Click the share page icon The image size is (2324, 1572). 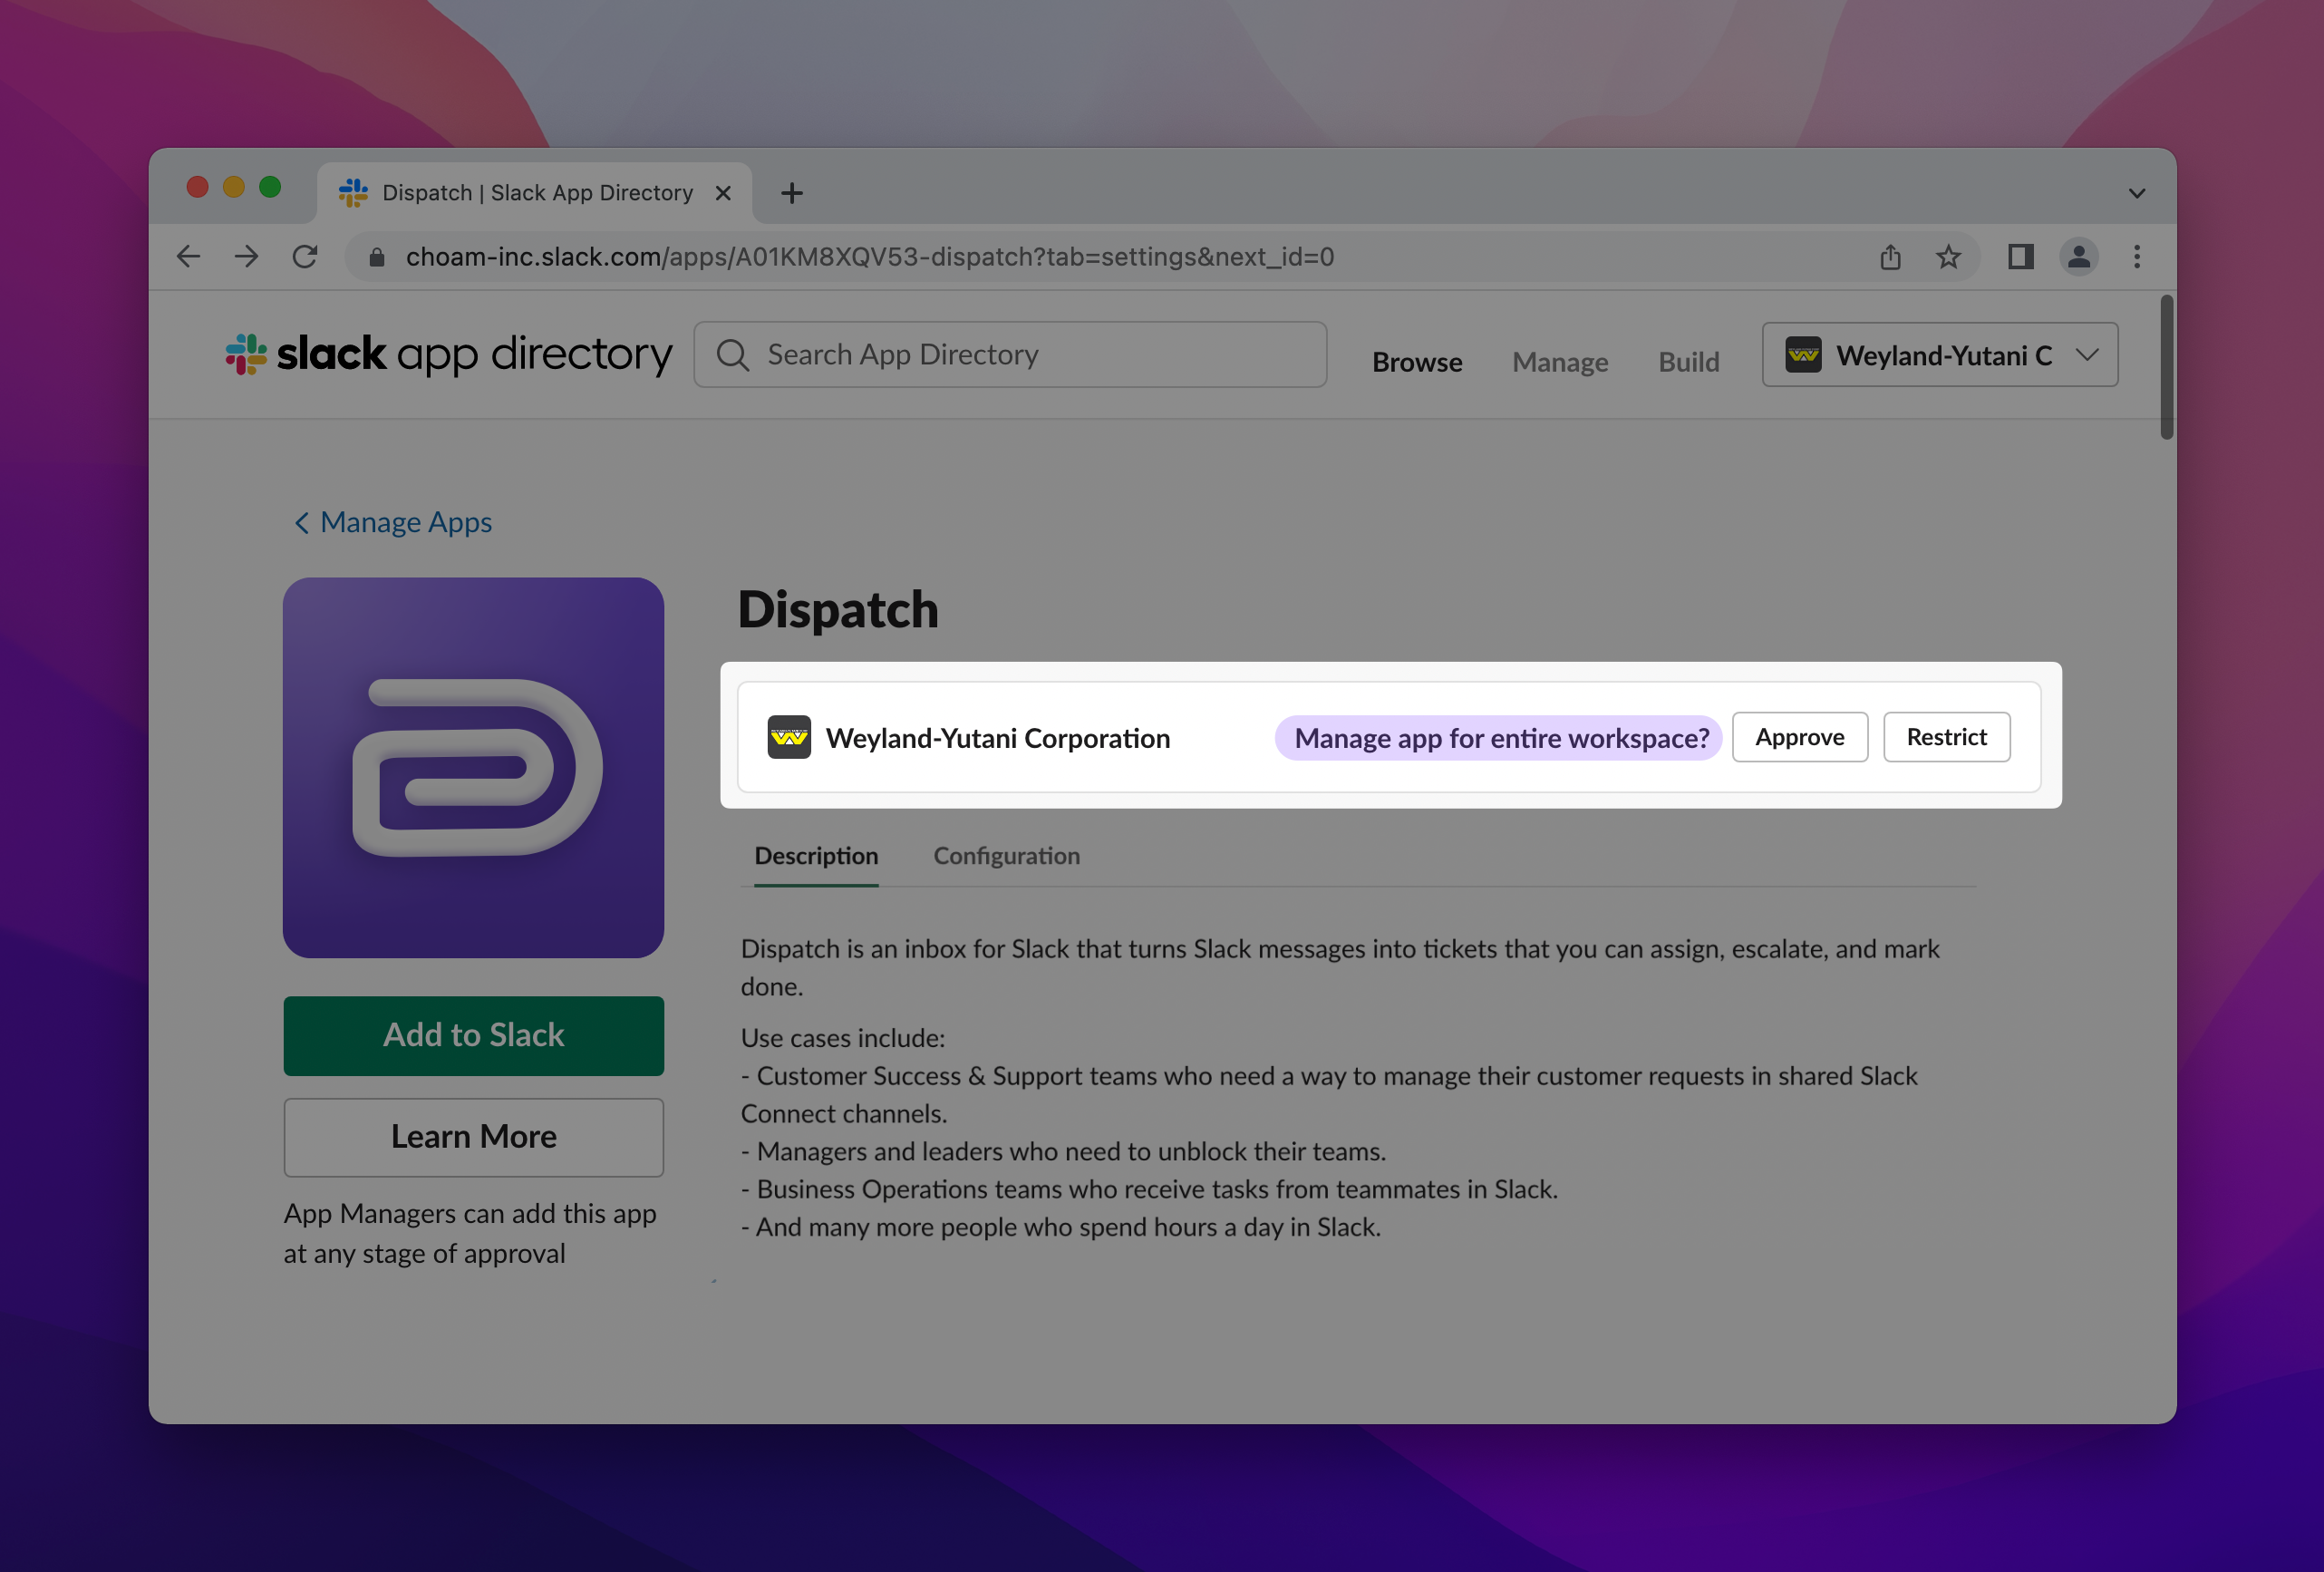click(x=1890, y=257)
